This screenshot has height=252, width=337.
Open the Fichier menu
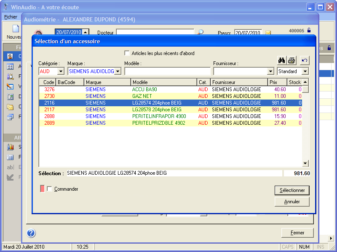coord(11,17)
